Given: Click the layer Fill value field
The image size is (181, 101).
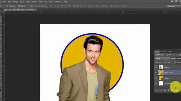Looking at the screenshot, I should [179, 62].
